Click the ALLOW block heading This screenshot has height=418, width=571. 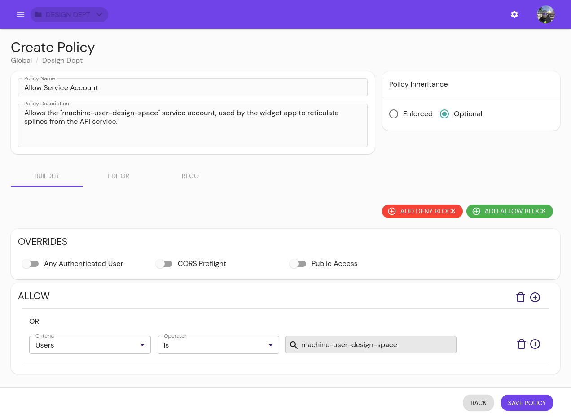click(34, 296)
